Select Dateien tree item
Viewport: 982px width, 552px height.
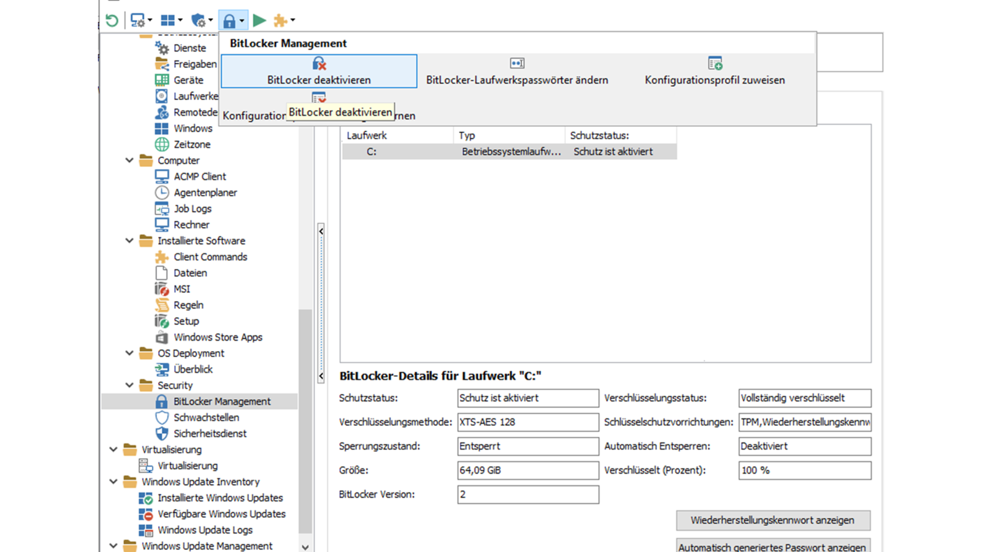190,273
